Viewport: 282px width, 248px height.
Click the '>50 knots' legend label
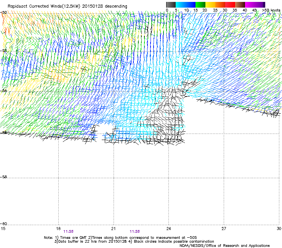(271, 10)
